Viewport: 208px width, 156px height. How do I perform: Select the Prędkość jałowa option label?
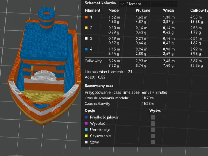104,117
